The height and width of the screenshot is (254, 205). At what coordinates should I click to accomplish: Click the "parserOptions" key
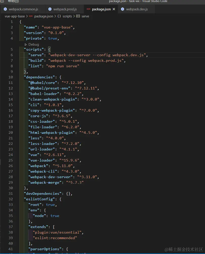[45, 249]
